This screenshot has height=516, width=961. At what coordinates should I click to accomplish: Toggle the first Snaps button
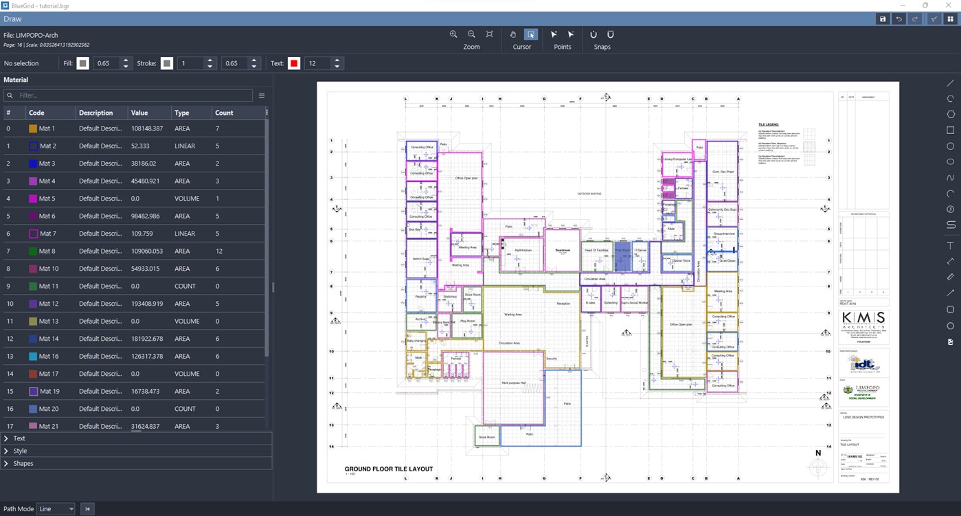pos(593,34)
